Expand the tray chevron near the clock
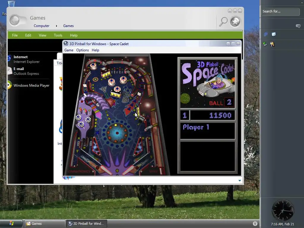Viewport: 304px width, 228px height. 255,223
